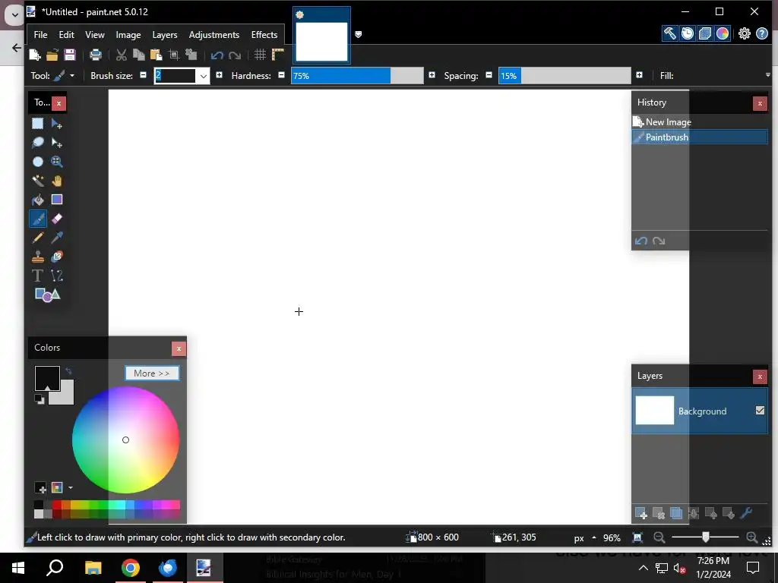Click the Open file folder icon
This screenshot has height=583, width=778.
52,55
